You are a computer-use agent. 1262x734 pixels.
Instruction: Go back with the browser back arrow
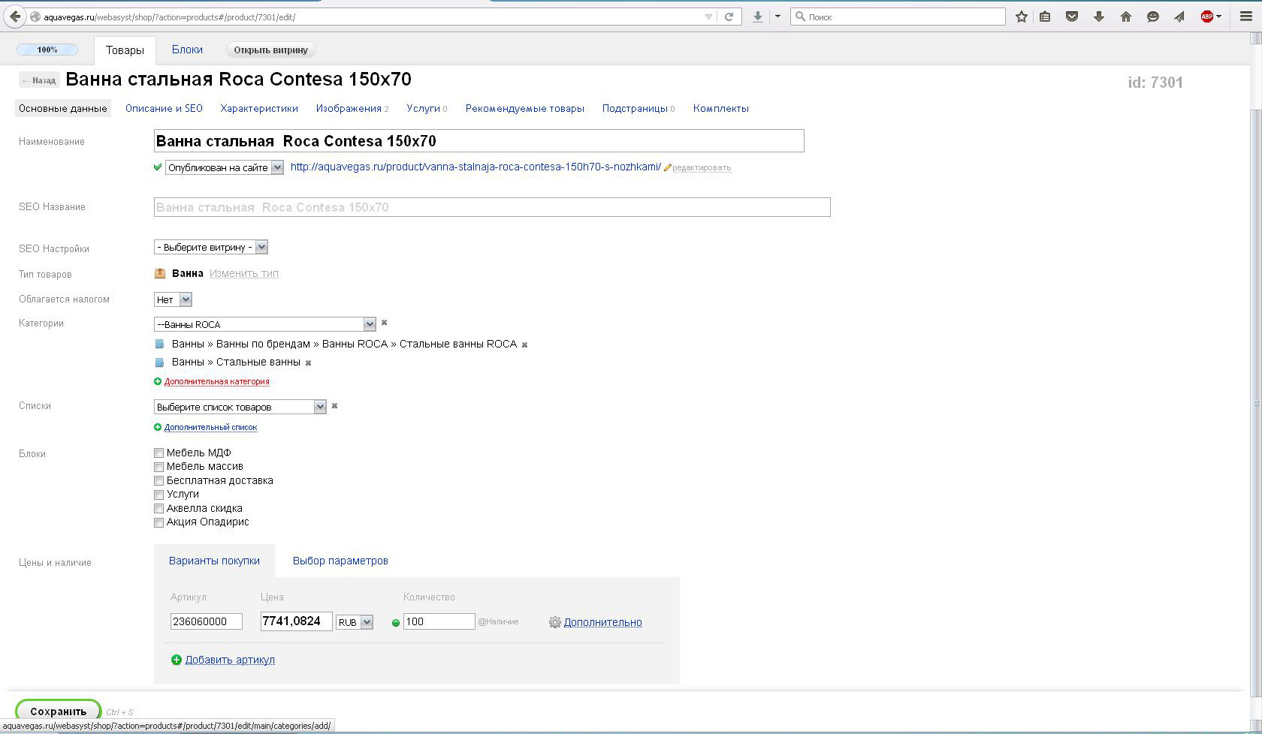click(15, 17)
